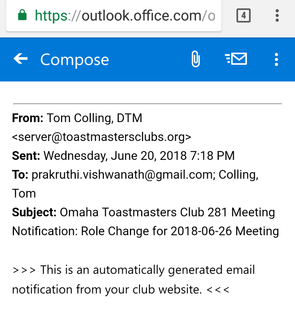Open Compose overflow menu (three dots)
295x309 pixels.
(276, 59)
